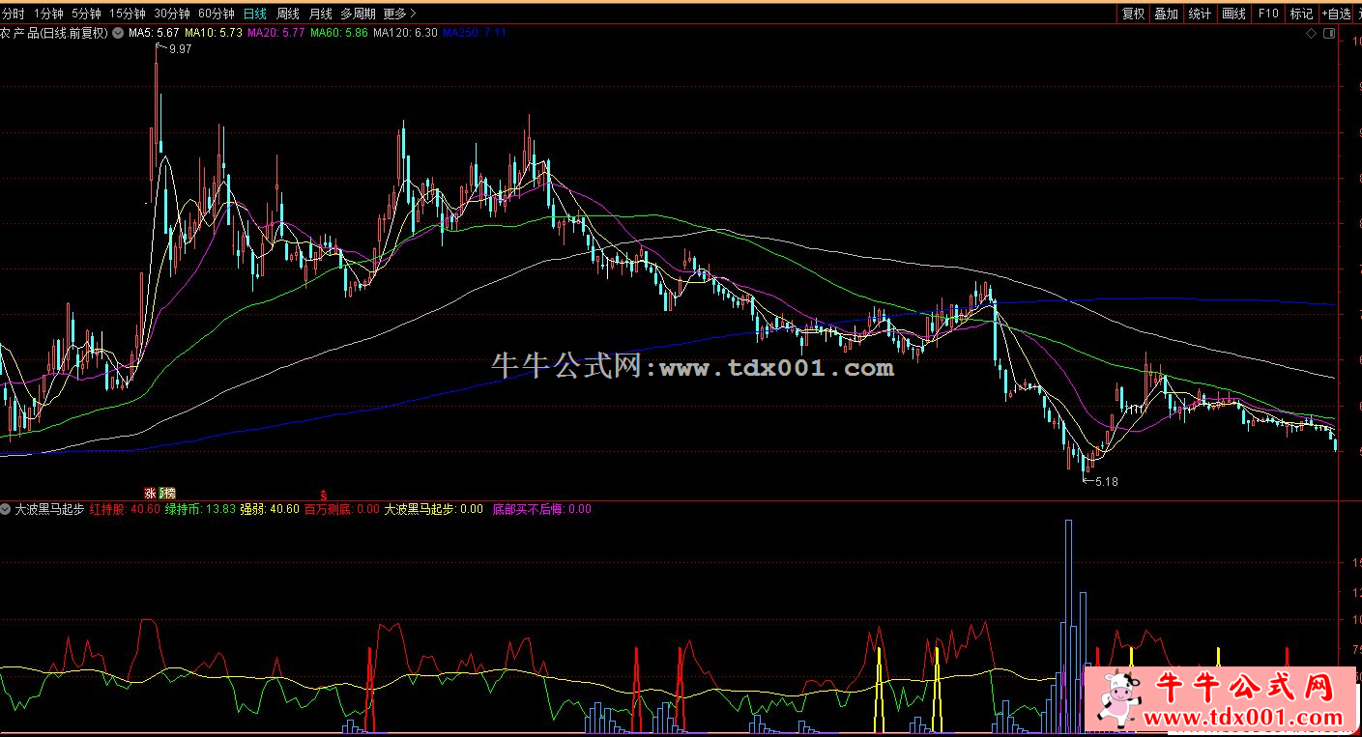Open the 多周期 multi-period view
Image resolution: width=1362 pixels, height=737 pixels.
click(x=358, y=14)
